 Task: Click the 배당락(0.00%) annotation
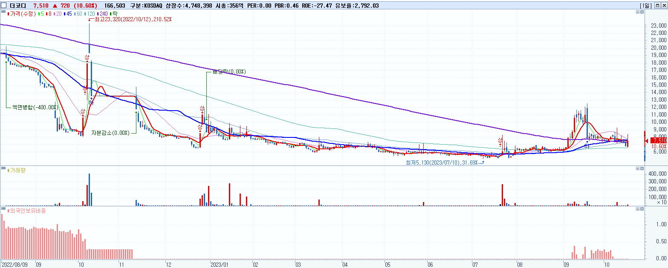(x=229, y=71)
